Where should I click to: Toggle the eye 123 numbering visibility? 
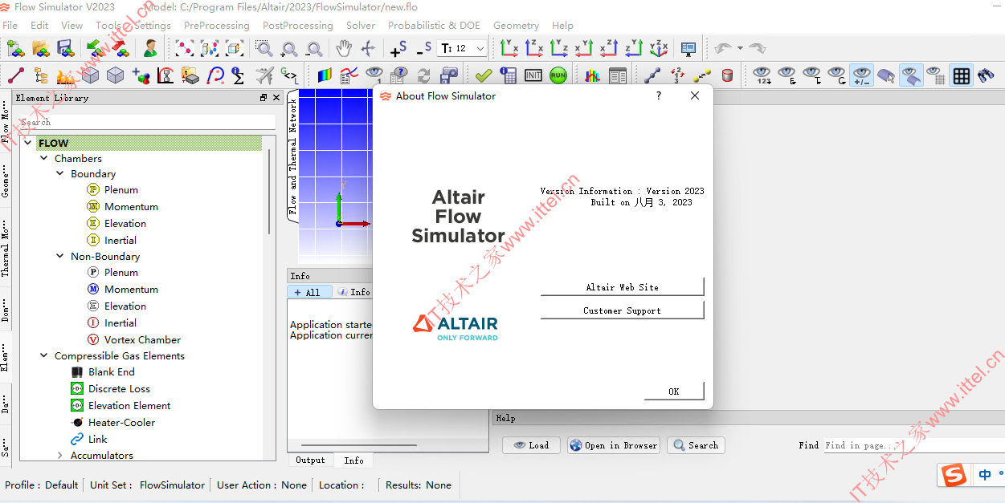coord(762,75)
